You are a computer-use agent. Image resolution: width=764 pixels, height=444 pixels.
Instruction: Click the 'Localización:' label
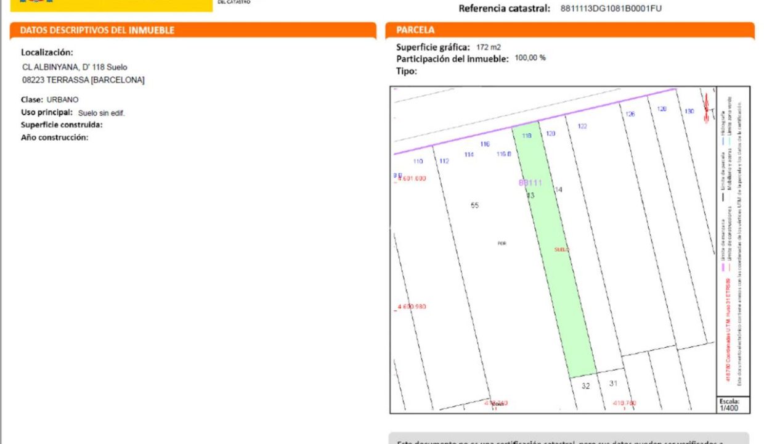click(x=47, y=52)
